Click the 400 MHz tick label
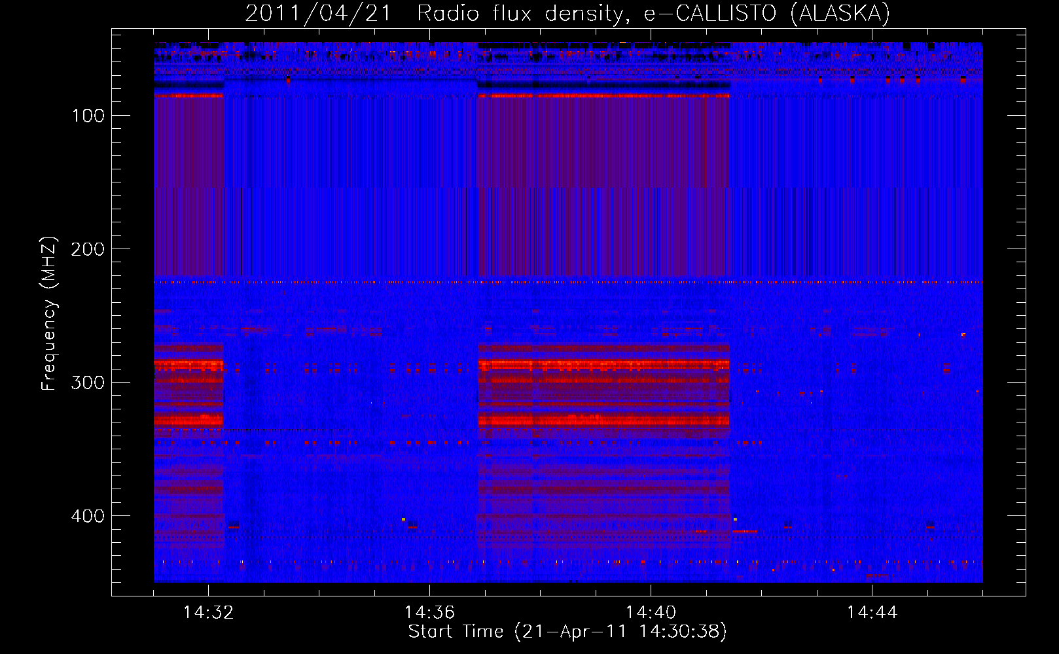The height and width of the screenshot is (654, 1059). click(x=88, y=516)
